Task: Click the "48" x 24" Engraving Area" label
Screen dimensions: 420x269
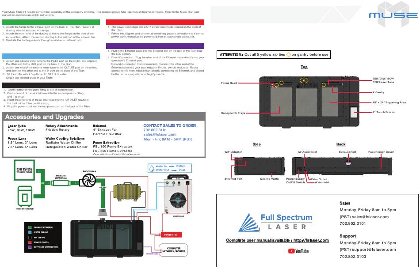Action: coord(389,102)
